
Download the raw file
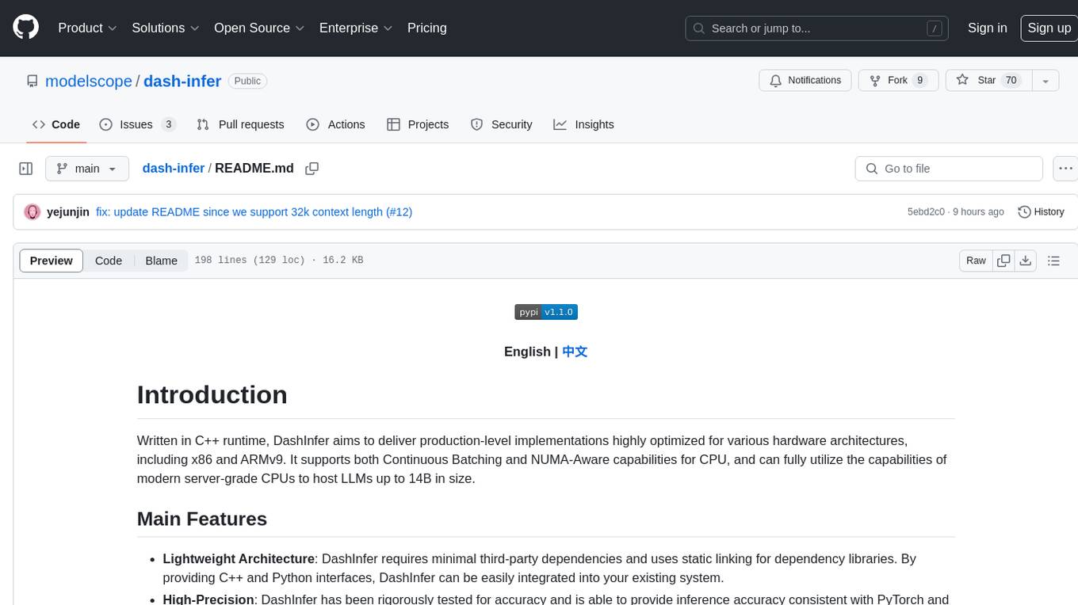1026,261
